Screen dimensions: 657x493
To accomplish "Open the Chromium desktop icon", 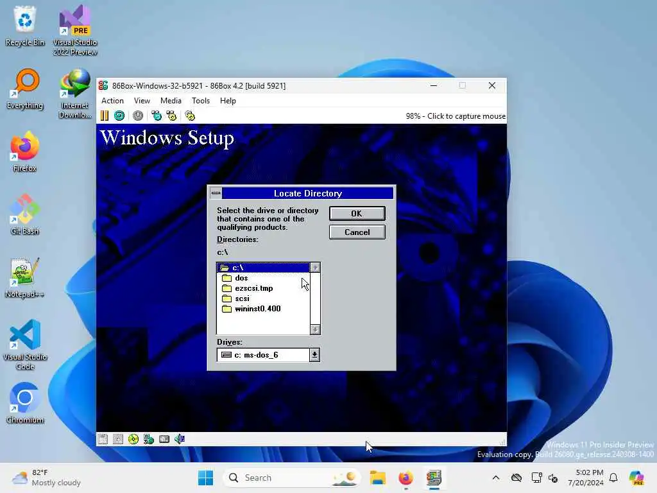I will (x=25, y=404).
